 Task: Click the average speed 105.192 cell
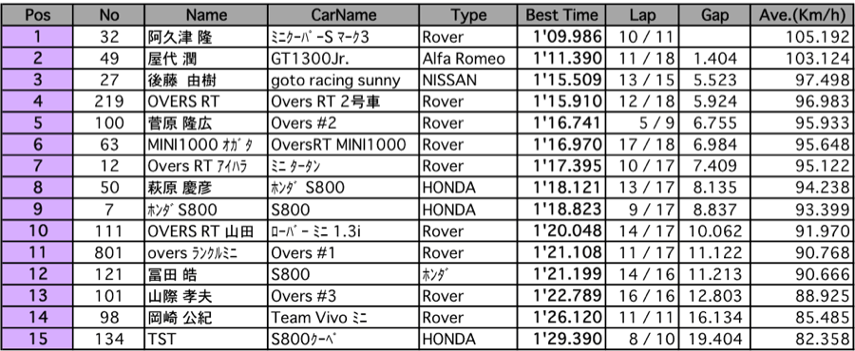(801, 37)
